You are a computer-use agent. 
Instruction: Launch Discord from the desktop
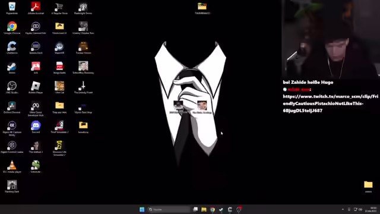click(x=36, y=127)
